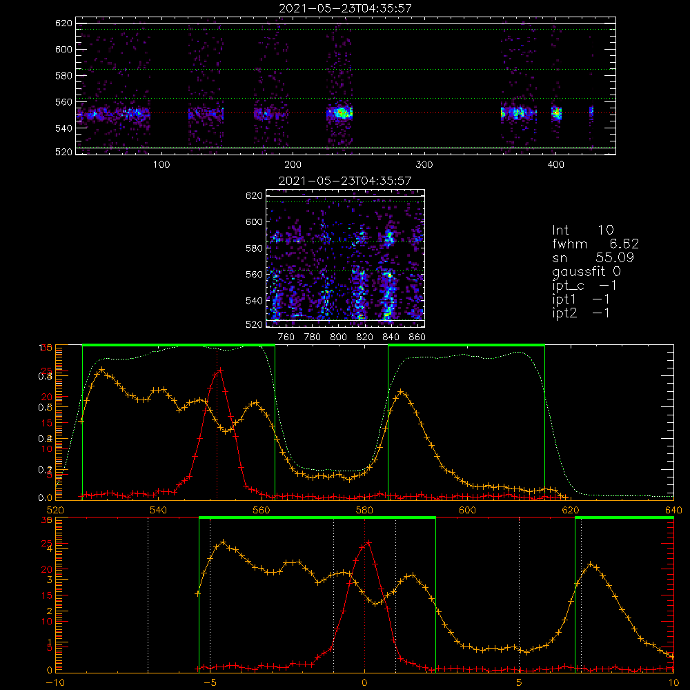The width and height of the screenshot is (690, 690).
Task: Click x-axis label 200 under wide spectrogram
Action: pyautogui.click(x=293, y=165)
